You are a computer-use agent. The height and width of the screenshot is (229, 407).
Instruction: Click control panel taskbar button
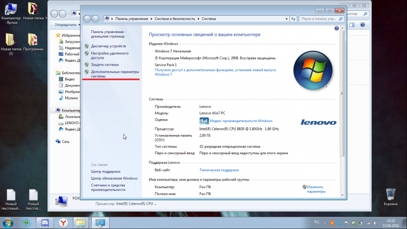click(x=100, y=223)
